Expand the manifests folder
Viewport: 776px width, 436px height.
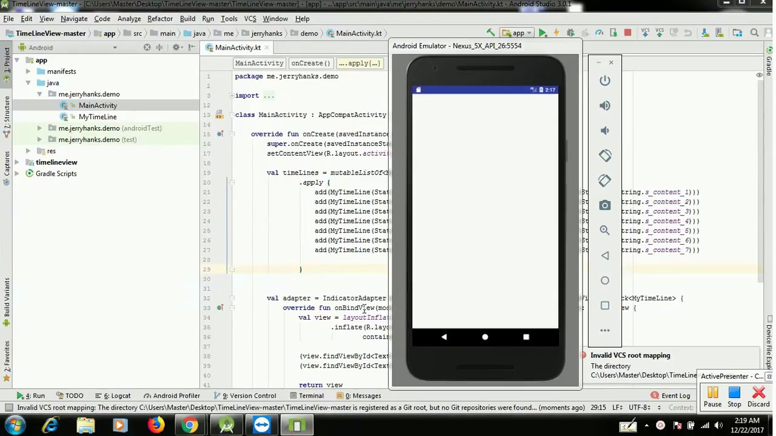point(28,71)
